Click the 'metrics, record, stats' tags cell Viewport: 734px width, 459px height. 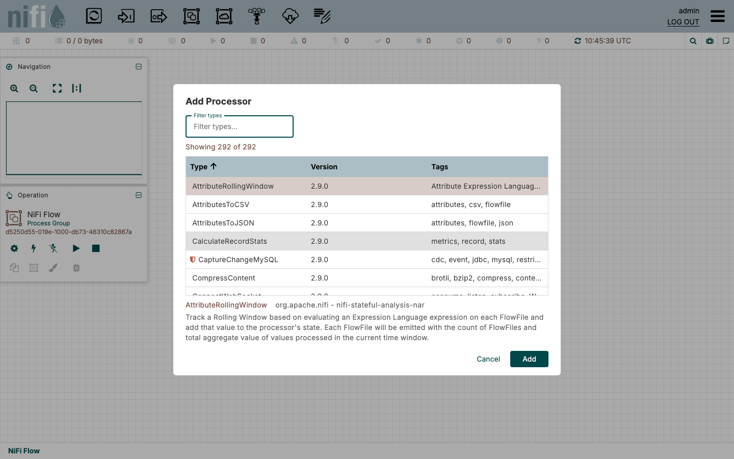pos(468,241)
